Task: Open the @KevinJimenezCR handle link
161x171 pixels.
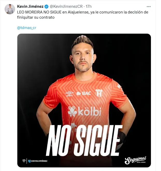Action: pos(66,6)
